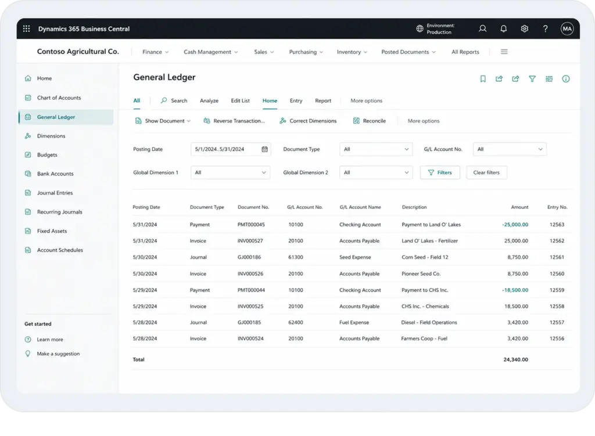Switch to the Report tab
The height and width of the screenshot is (436, 595).
[x=323, y=101]
